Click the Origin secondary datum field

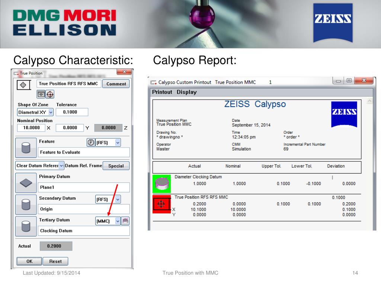[84, 209]
